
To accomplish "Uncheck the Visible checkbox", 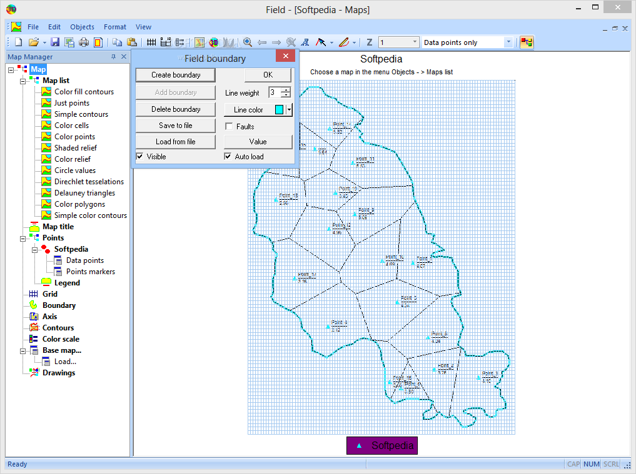I will (x=140, y=156).
